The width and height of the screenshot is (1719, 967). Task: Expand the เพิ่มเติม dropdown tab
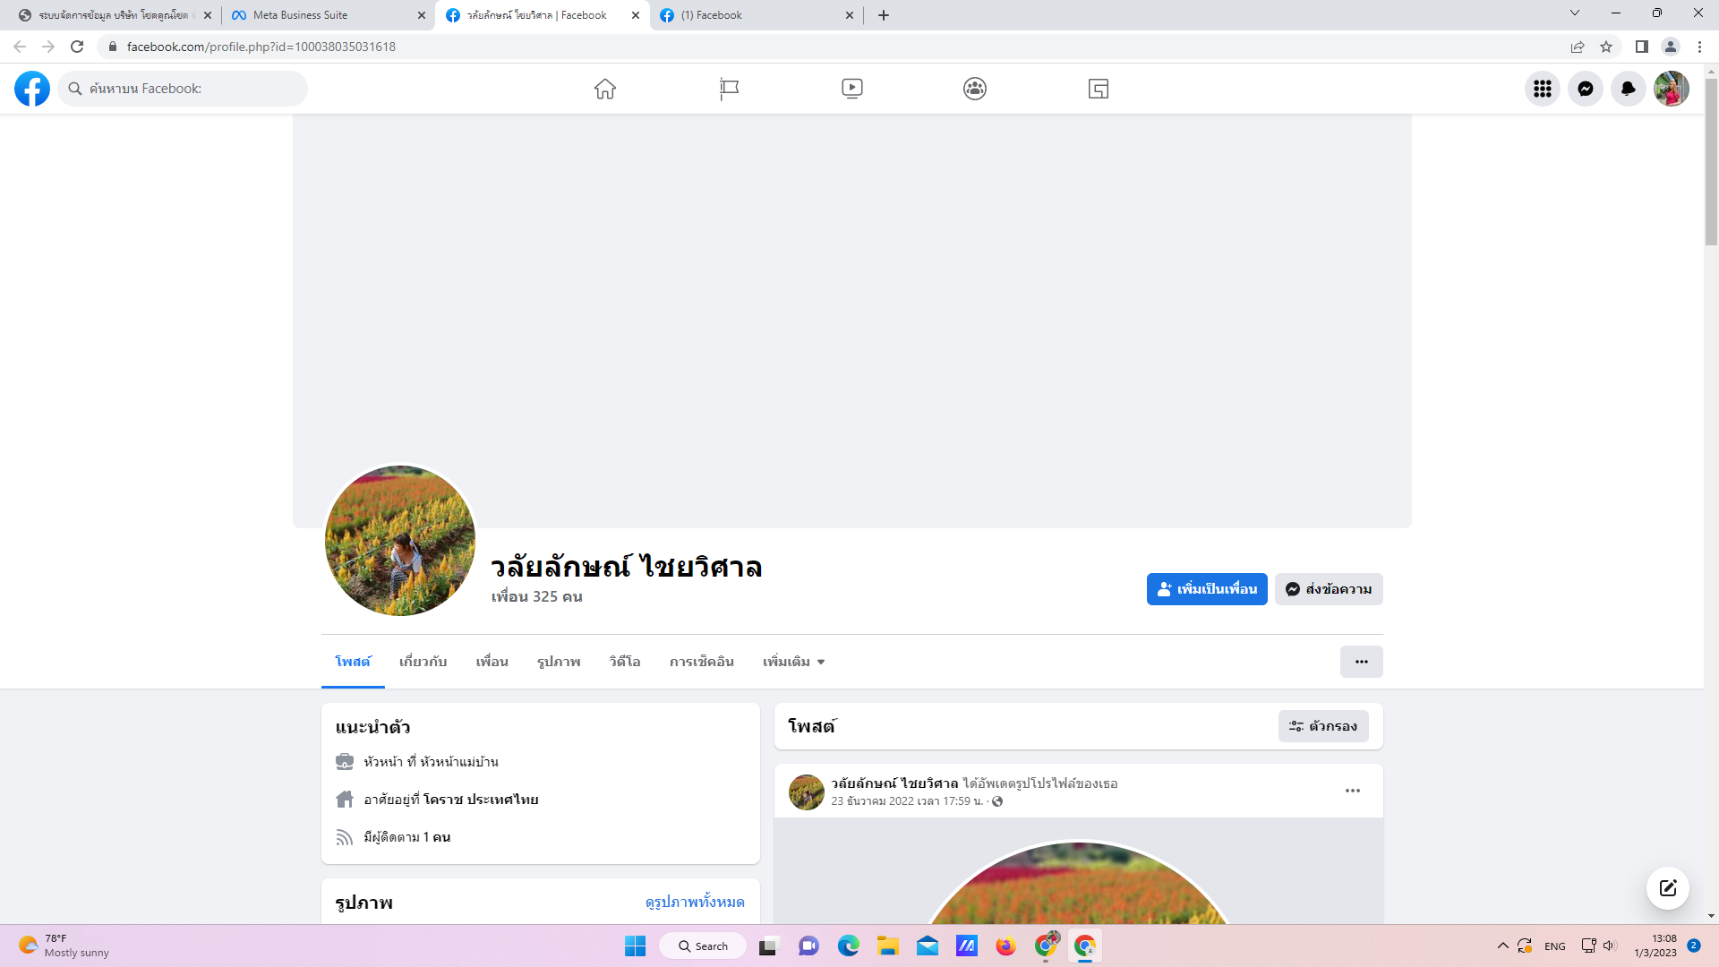tap(793, 662)
